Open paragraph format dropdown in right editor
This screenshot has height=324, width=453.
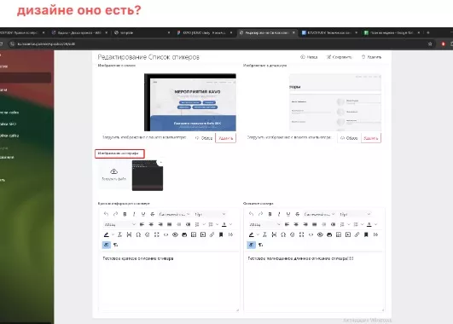pyautogui.click(x=264, y=224)
